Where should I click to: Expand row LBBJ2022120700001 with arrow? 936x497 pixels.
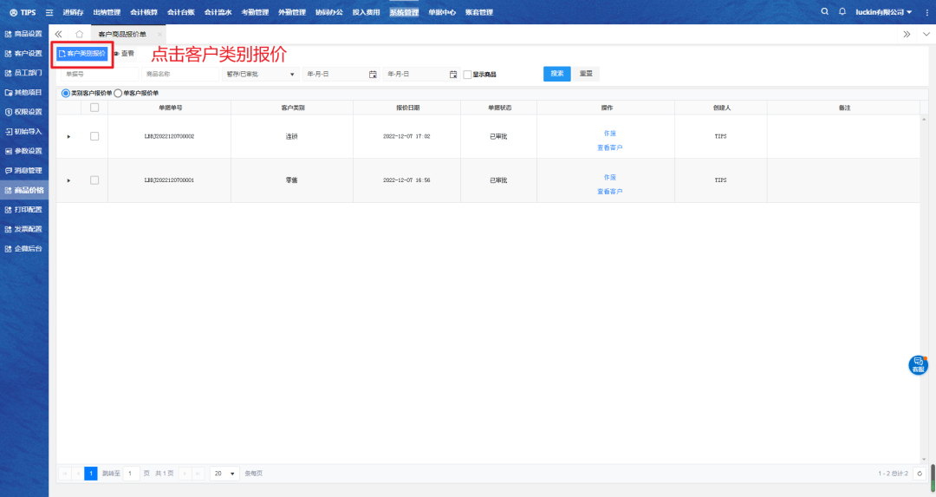tap(68, 180)
